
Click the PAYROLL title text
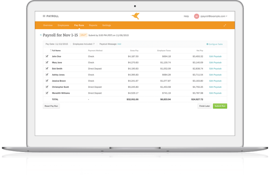tap(53, 16)
